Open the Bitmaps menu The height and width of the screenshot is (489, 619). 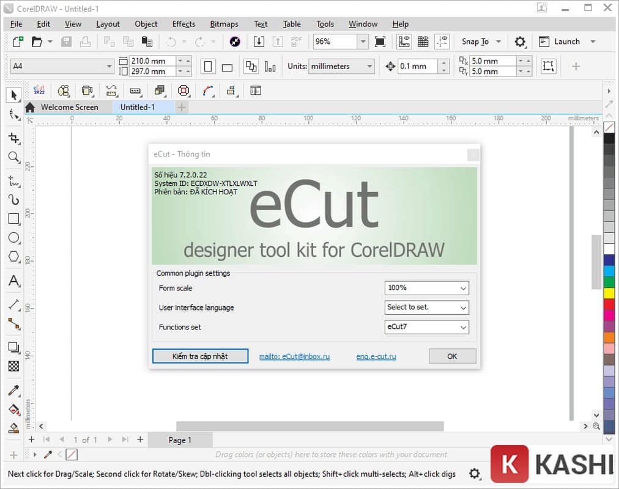[224, 24]
